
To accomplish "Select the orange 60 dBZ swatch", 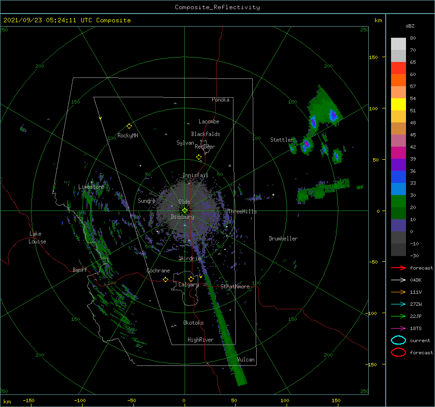I will (398, 80).
